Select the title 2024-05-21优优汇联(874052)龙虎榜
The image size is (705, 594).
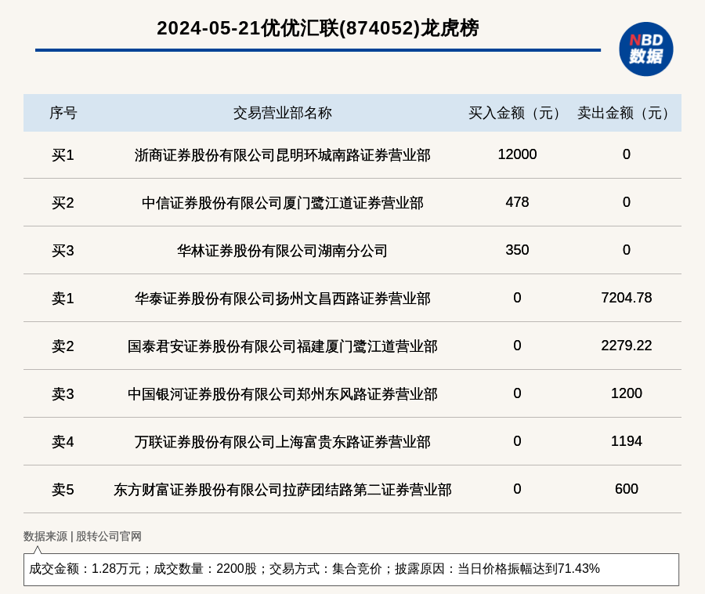317,28
